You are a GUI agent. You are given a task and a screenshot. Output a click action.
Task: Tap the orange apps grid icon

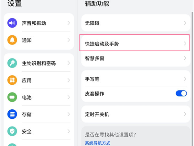[12, 80]
